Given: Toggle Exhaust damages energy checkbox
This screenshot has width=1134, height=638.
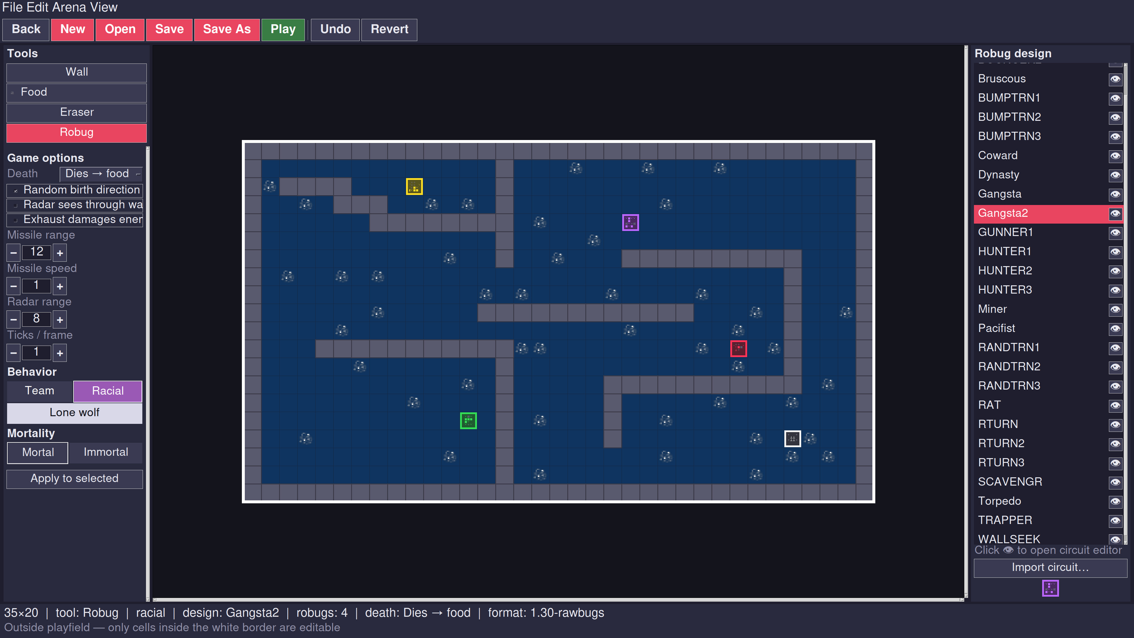Looking at the screenshot, I should (x=75, y=220).
